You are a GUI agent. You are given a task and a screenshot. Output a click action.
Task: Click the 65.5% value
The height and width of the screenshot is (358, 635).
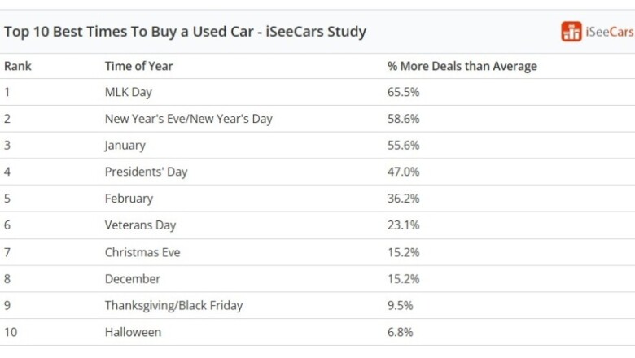pyautogui.click(x=403, y=92)
